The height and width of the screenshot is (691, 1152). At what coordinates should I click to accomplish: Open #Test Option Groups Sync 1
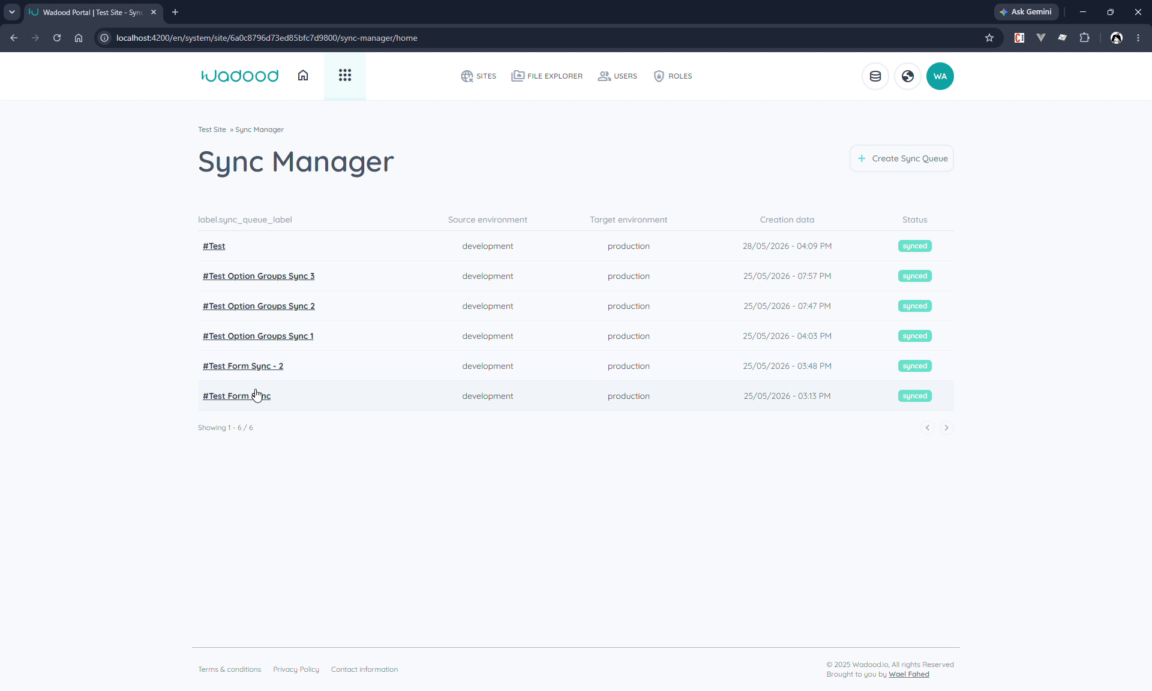click(258, 336)
